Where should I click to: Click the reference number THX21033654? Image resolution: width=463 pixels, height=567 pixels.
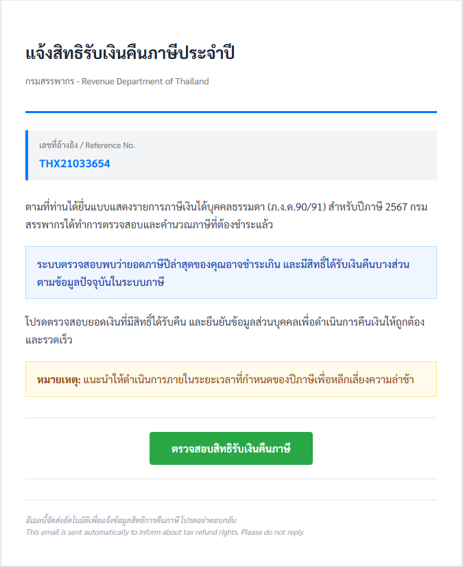75,164
